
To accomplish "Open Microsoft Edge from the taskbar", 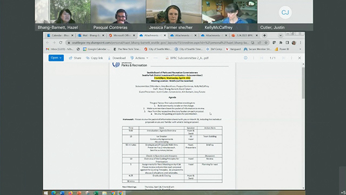I will pos(54,193).
